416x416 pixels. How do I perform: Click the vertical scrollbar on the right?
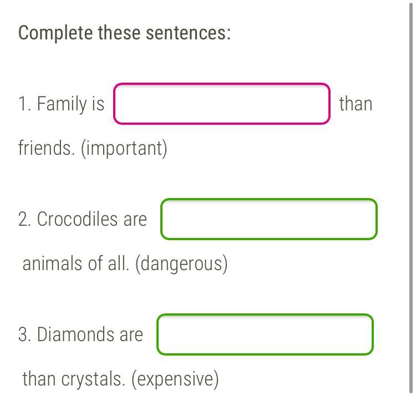(x=411, y=197)
